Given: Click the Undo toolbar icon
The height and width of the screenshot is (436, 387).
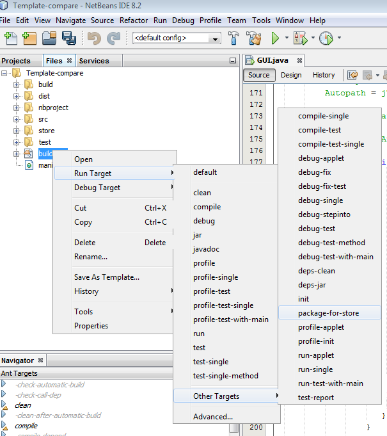Looking at the screenshot, I should pos(94,38).
